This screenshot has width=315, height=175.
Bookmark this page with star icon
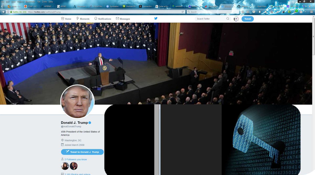pos(243,12)
